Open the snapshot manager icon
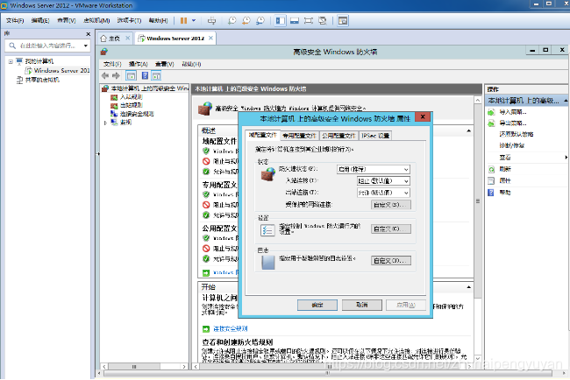570x380 pixels. [260, 21]
